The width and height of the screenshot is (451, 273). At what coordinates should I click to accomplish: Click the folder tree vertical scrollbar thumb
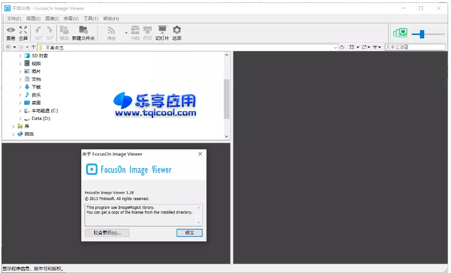[226, 99]
